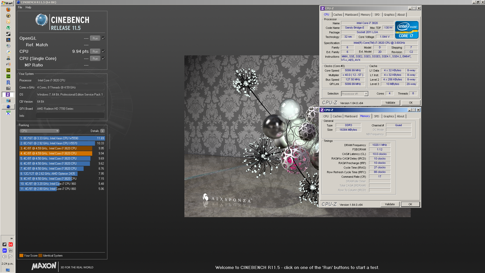485x273 pixels.
Task: Select ranking row Intel Core i7 CPU 960
Action: (x=62, y=184)
